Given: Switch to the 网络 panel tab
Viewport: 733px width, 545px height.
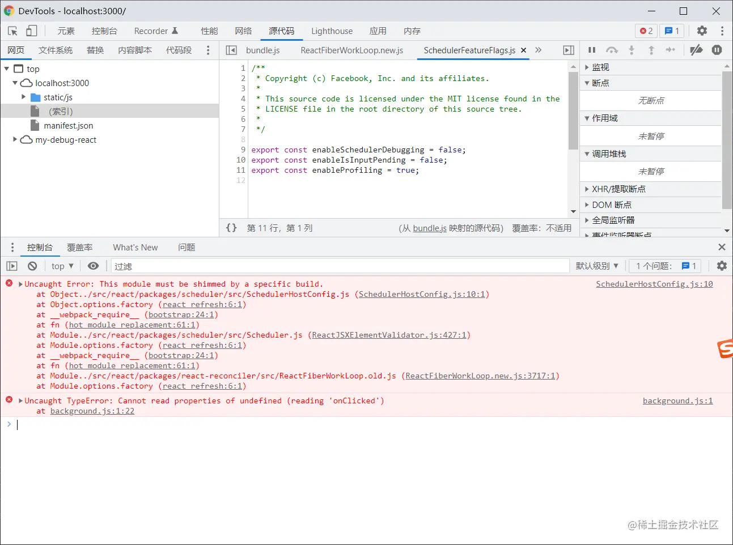Looking at the screenshot, I should [243, 31].
